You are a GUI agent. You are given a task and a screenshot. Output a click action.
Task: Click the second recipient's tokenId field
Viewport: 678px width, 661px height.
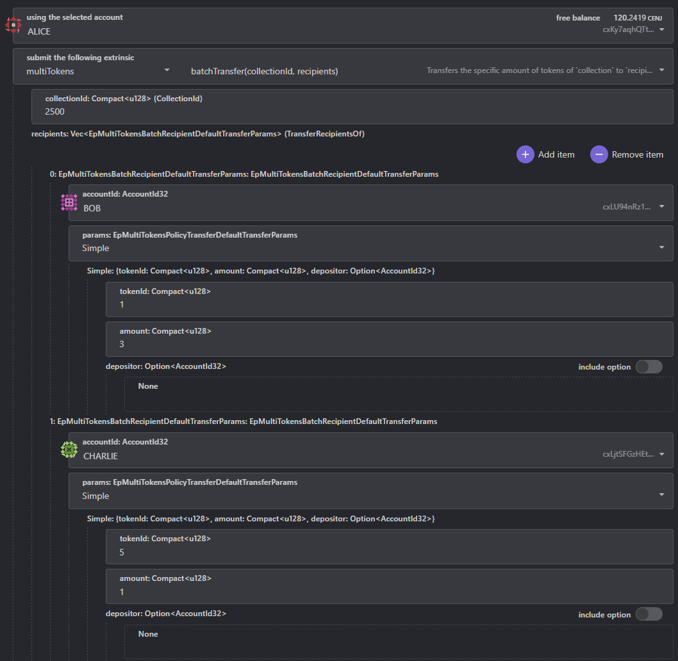(389, 546)
